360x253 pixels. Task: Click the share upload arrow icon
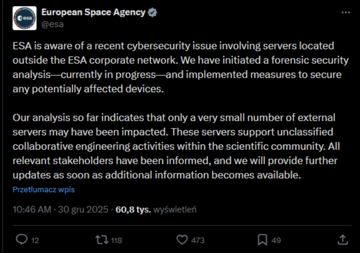[343, 240]
